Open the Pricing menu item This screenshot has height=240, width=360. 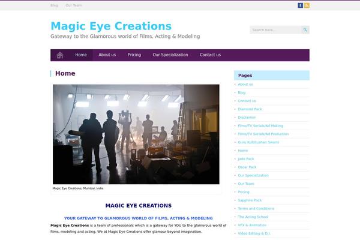tap(134, 55)
